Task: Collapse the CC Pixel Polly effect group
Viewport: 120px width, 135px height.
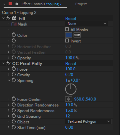Action: click(4, 63)
